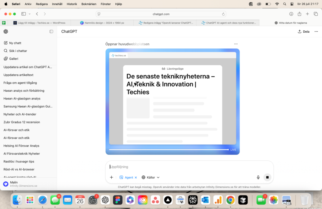The height and width of the screenshot is (209, 322).
Task: Open Messages from the Dock
Action: [55, 200]
